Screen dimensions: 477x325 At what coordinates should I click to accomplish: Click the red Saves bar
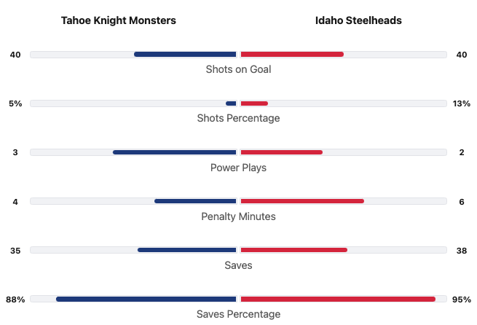293,250
